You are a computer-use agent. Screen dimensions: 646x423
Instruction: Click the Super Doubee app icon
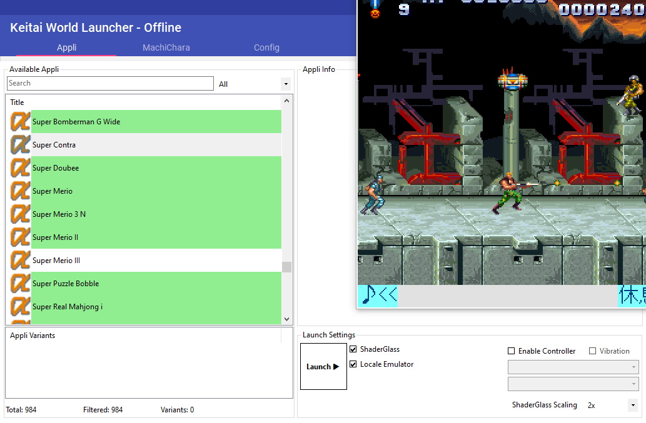(20, 168)
